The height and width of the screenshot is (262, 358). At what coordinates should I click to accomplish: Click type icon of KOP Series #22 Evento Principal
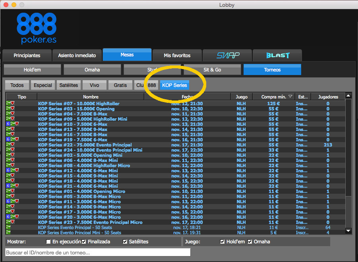point(10,144)
